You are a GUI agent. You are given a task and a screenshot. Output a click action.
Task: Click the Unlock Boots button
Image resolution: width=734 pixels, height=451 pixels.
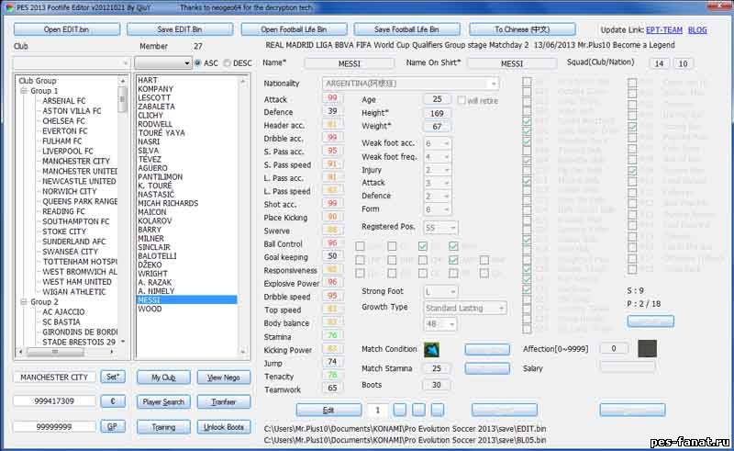coord(223,427)
